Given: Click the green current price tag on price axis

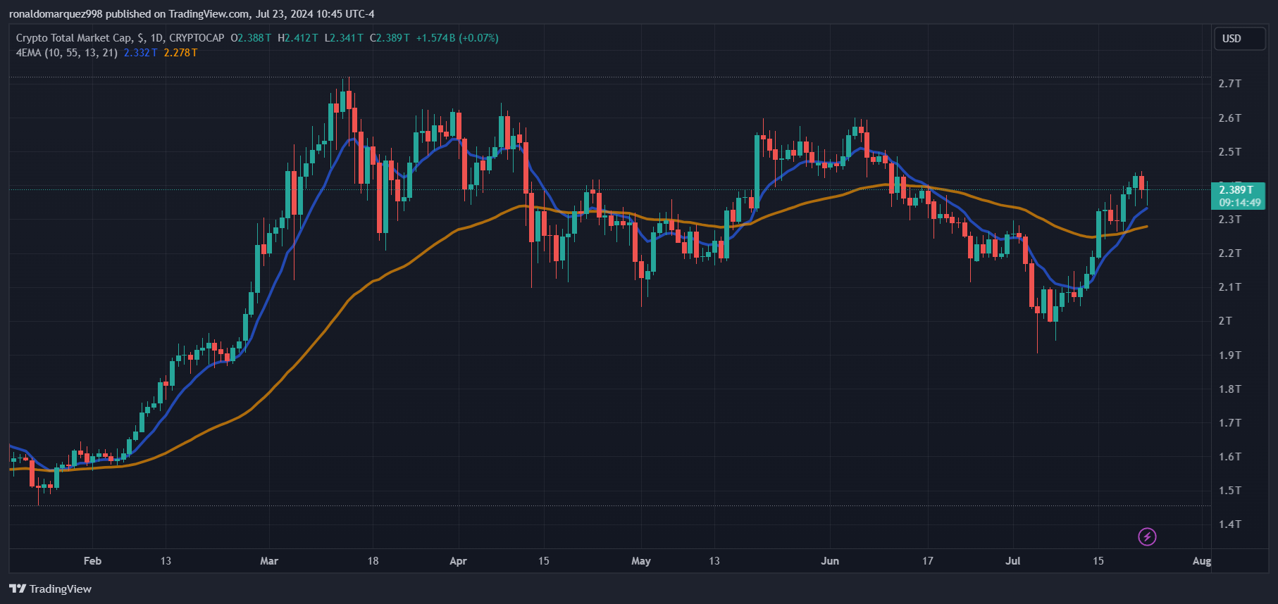Looking at the screenshot, I should point(1238,196).
